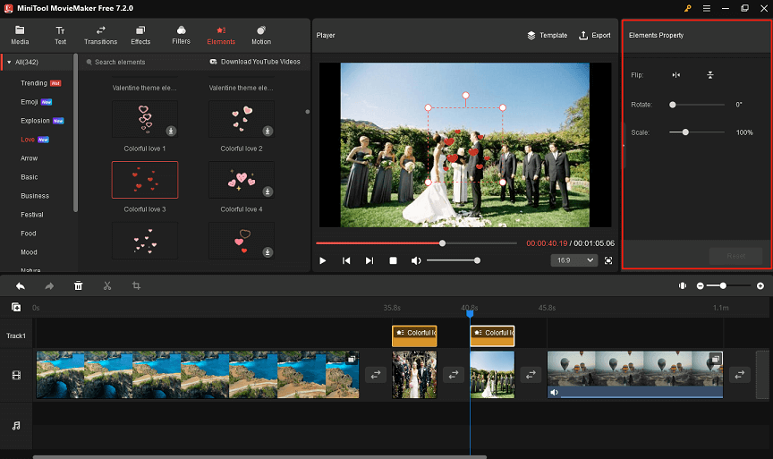Select the wedding couple clip
773x459 pixels.
pyautogui.click(x=414, y=375)
